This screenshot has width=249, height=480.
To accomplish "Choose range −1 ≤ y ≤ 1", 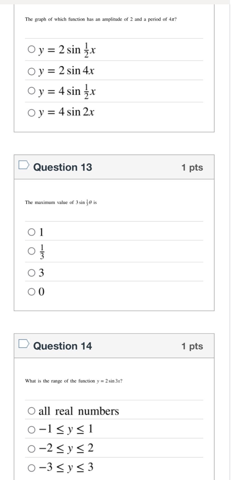I will click(31, 430).
